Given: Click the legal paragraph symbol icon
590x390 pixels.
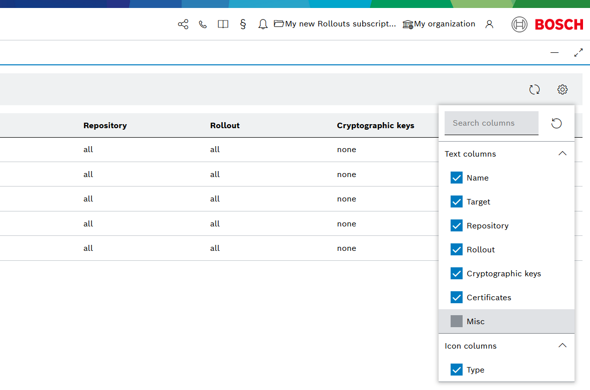Looking at the screenshot, I should 243,24.
